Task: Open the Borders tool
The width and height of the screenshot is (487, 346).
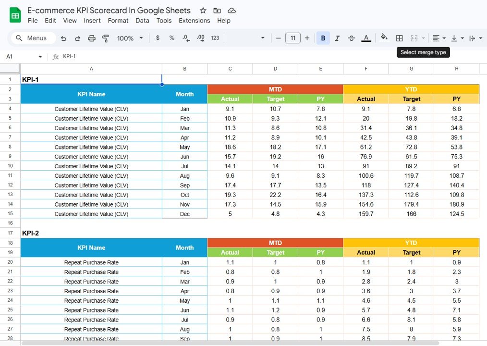Action: click(399, 38)
